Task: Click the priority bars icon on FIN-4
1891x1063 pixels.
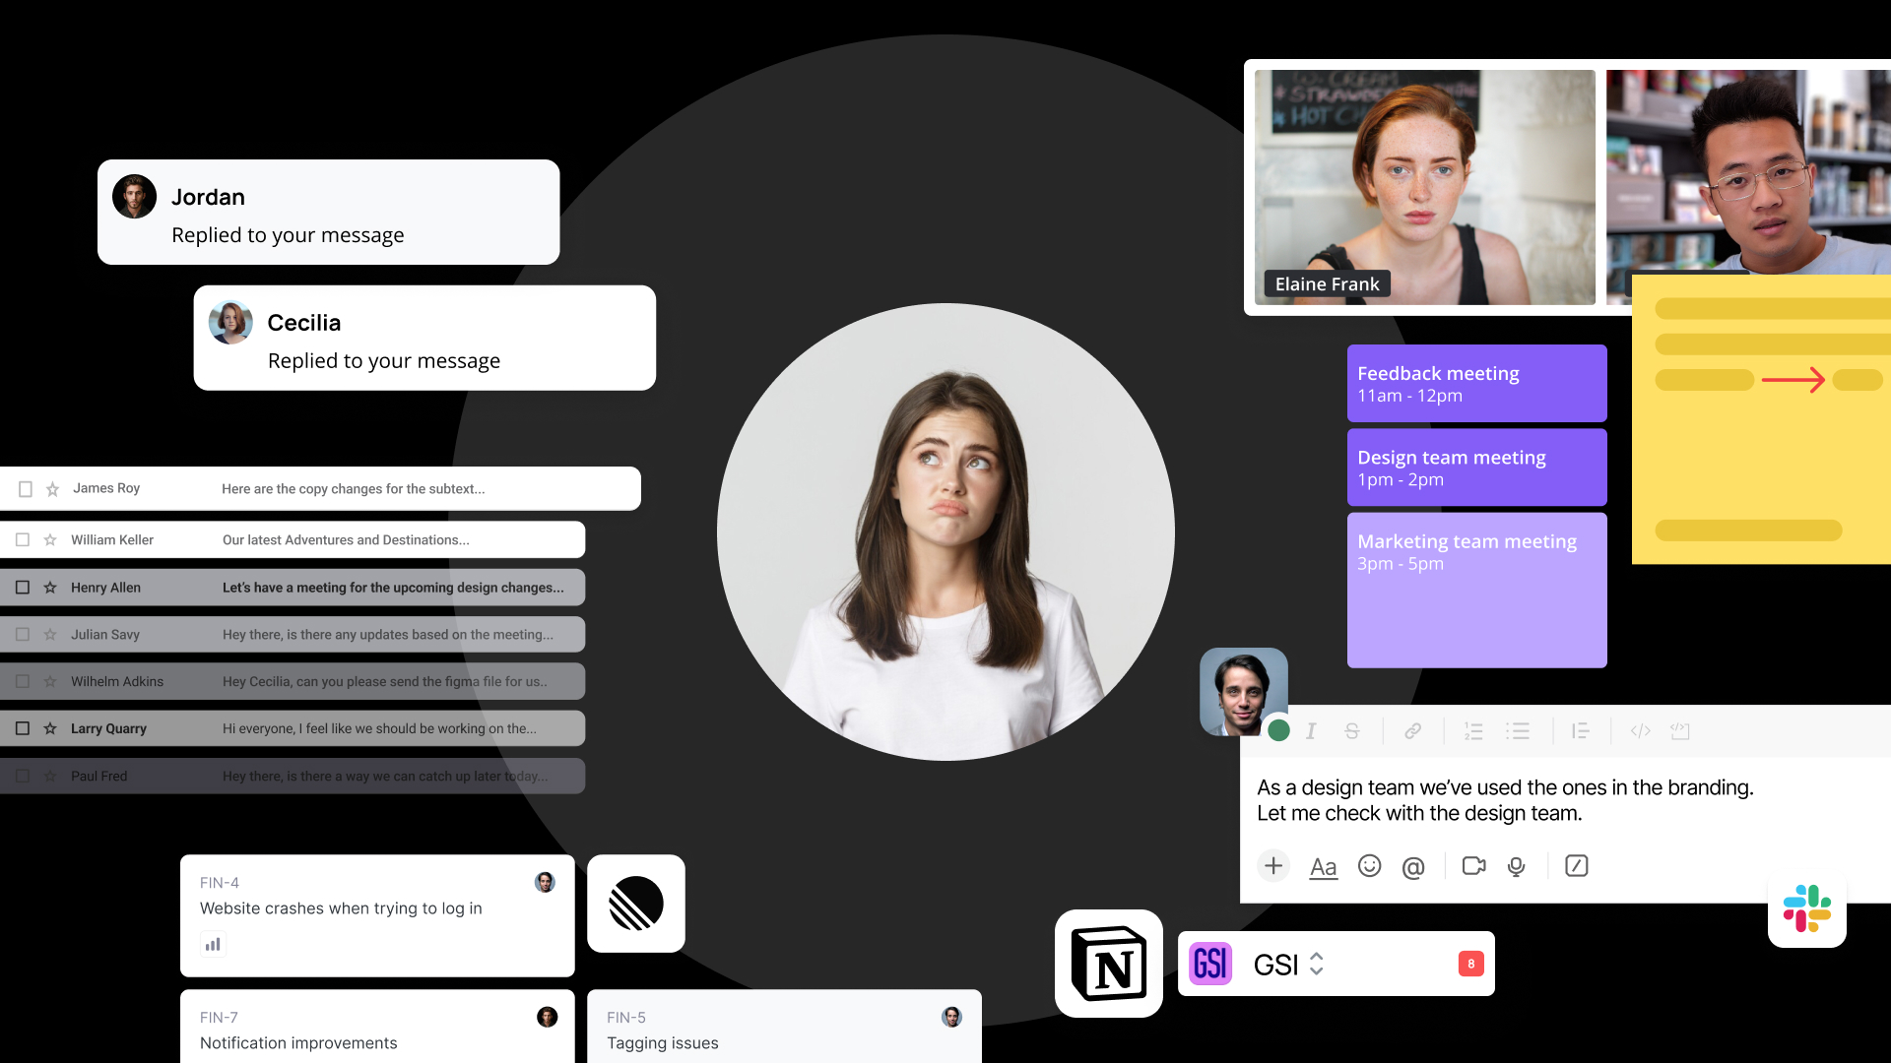Action: 213,945
